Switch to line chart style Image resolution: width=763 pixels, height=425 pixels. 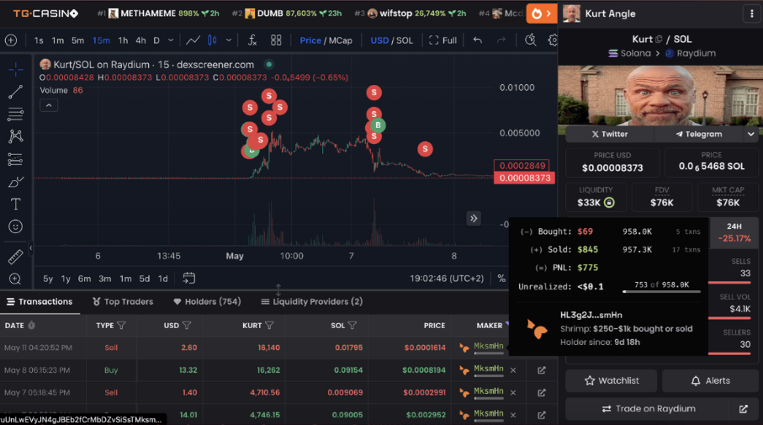point(193,40)
